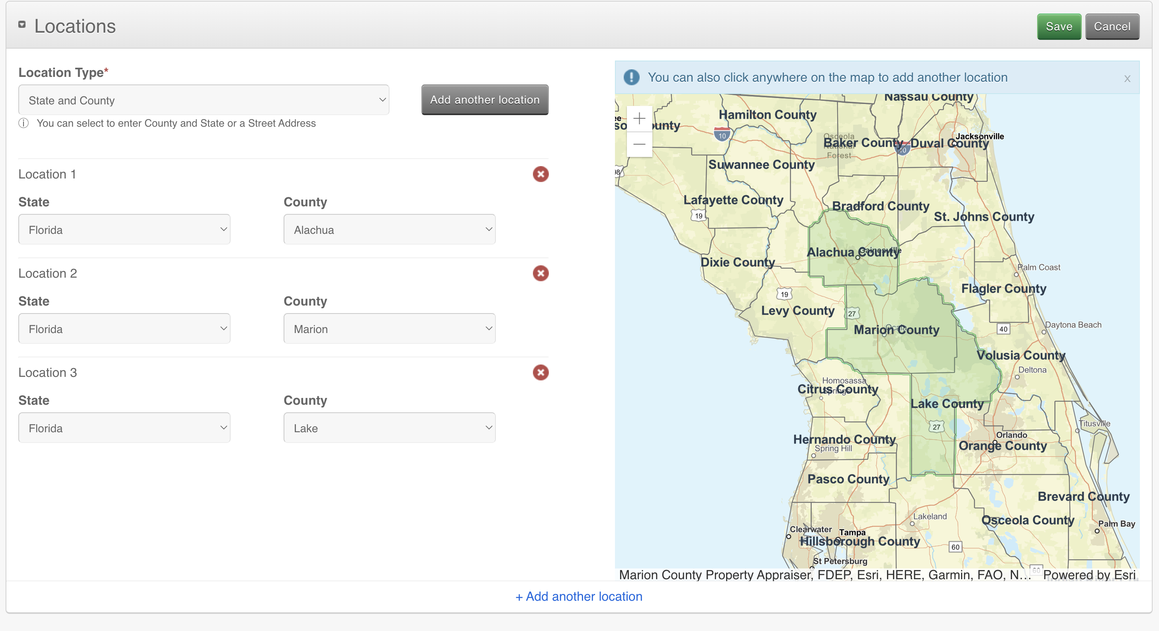This screenshot has width=1159, height=631.
Task: Open Location 3 State dropdown
Action: [x=124, y=427]
